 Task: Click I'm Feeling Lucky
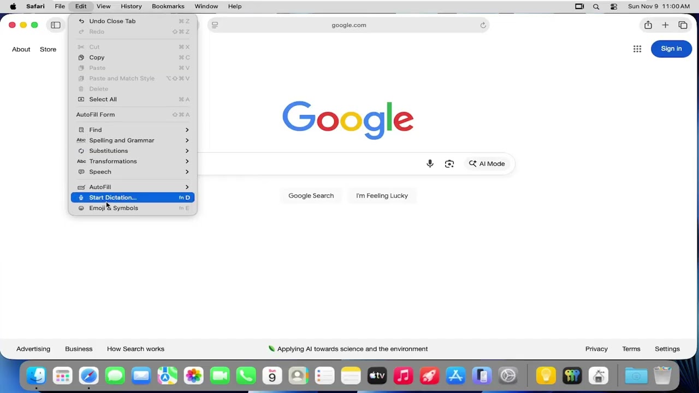(382, 196)
